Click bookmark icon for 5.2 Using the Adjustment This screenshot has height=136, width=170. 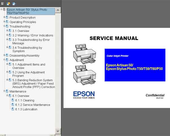pyautogui.click(x=10, y=72)
